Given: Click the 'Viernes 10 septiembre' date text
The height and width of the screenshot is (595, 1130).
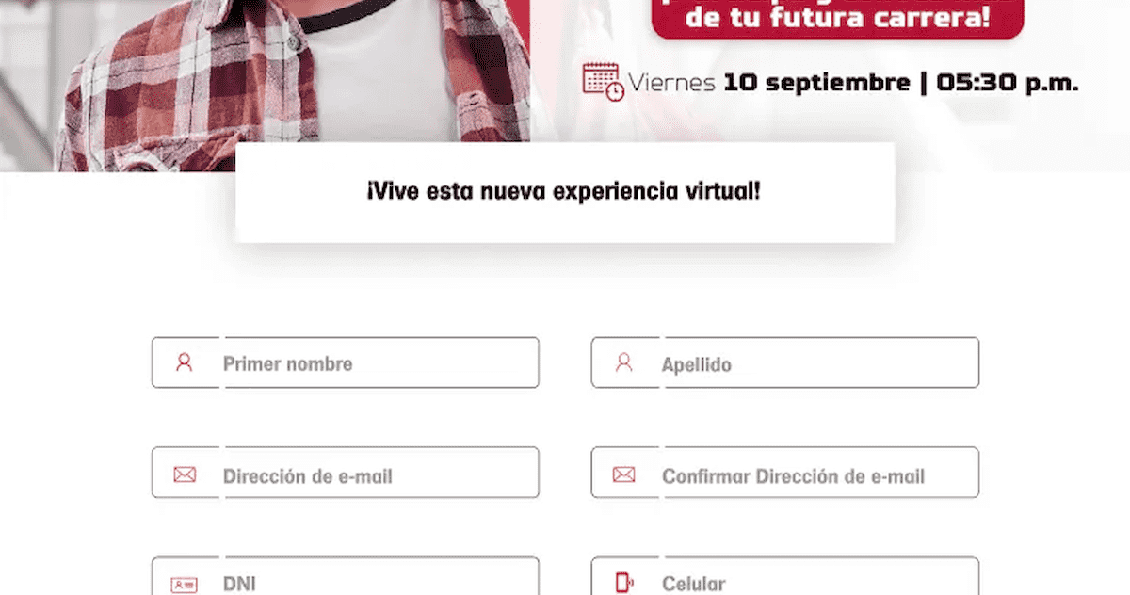Looking at the screenshot, I should (x=768, y=82).
